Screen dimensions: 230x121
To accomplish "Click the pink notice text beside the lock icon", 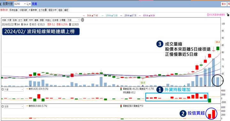I will [x=217, y=15].
